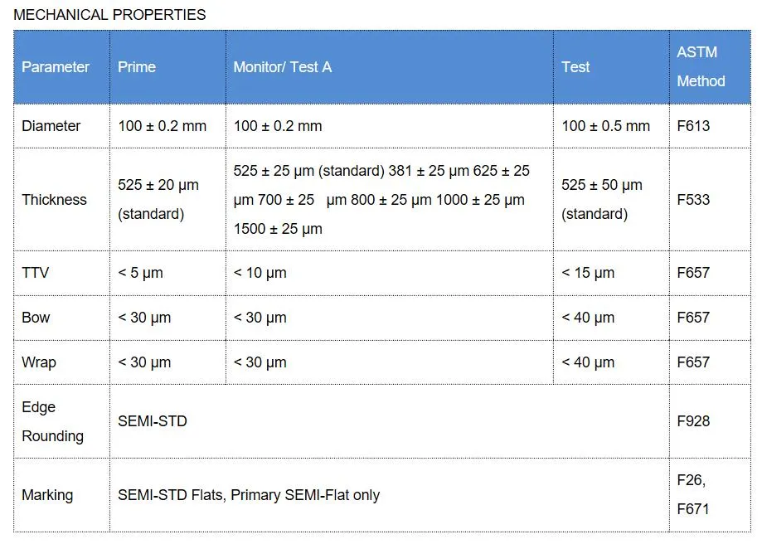The height and width of the screenshot is (544, 762).
Task: Select the Prime column header
Action: point(137,67)
